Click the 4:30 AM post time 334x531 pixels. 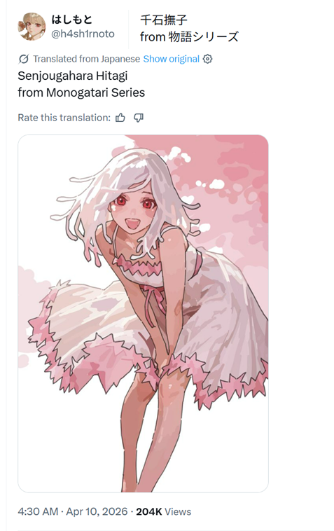(38, 511)
